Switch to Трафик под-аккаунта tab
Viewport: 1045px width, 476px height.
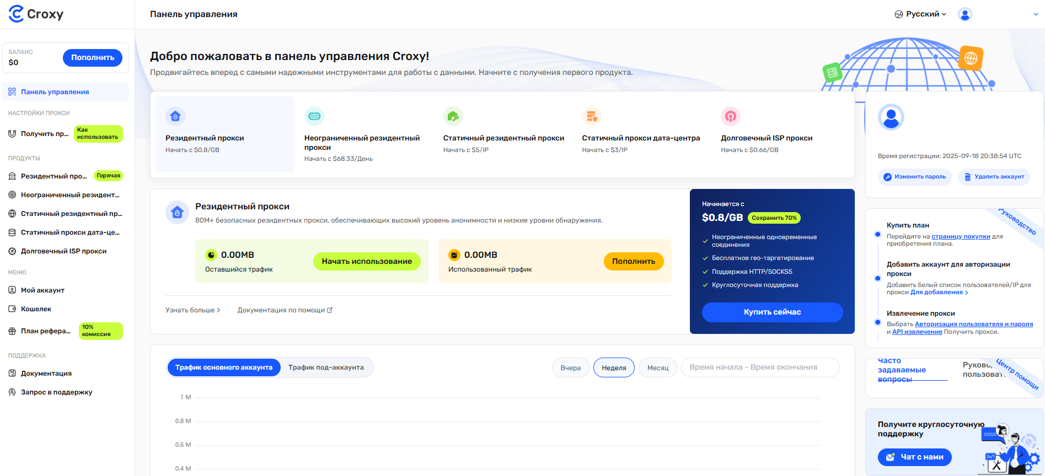pos(326,367)
